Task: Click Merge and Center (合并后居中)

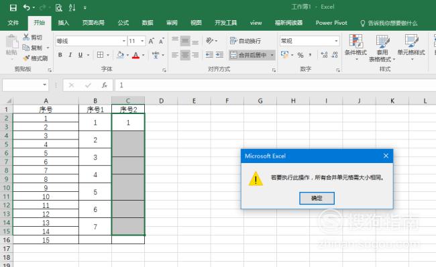Action: pyautogui.click(x=248, y=55)
